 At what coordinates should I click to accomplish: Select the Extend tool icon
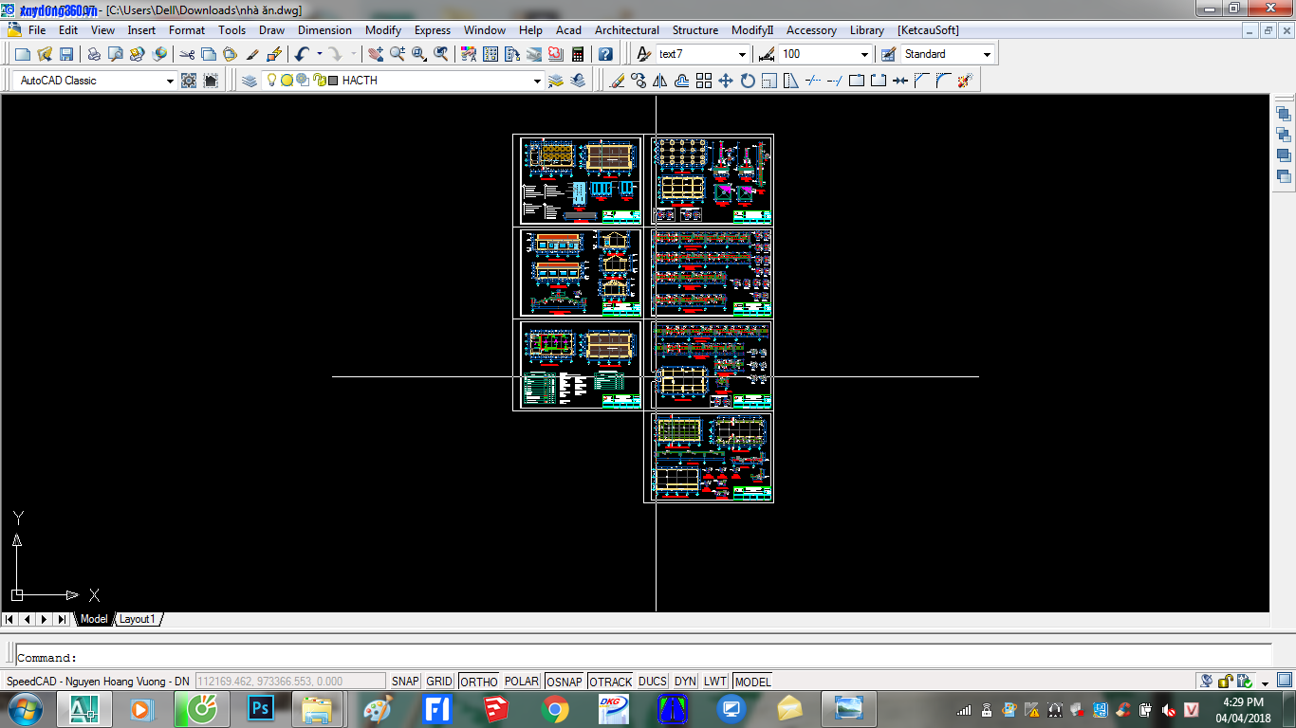[835, 81]
